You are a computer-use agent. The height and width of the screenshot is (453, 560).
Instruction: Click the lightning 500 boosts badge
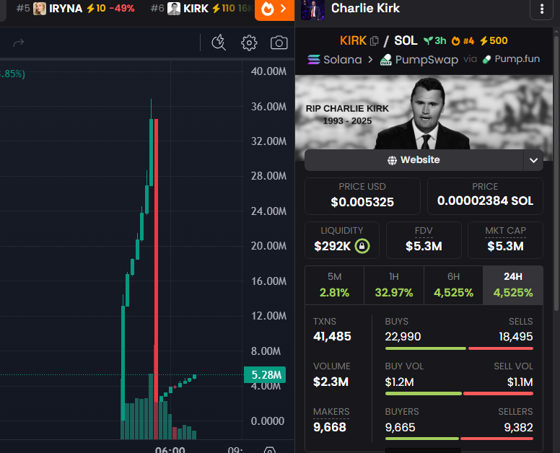coord(494,40)
